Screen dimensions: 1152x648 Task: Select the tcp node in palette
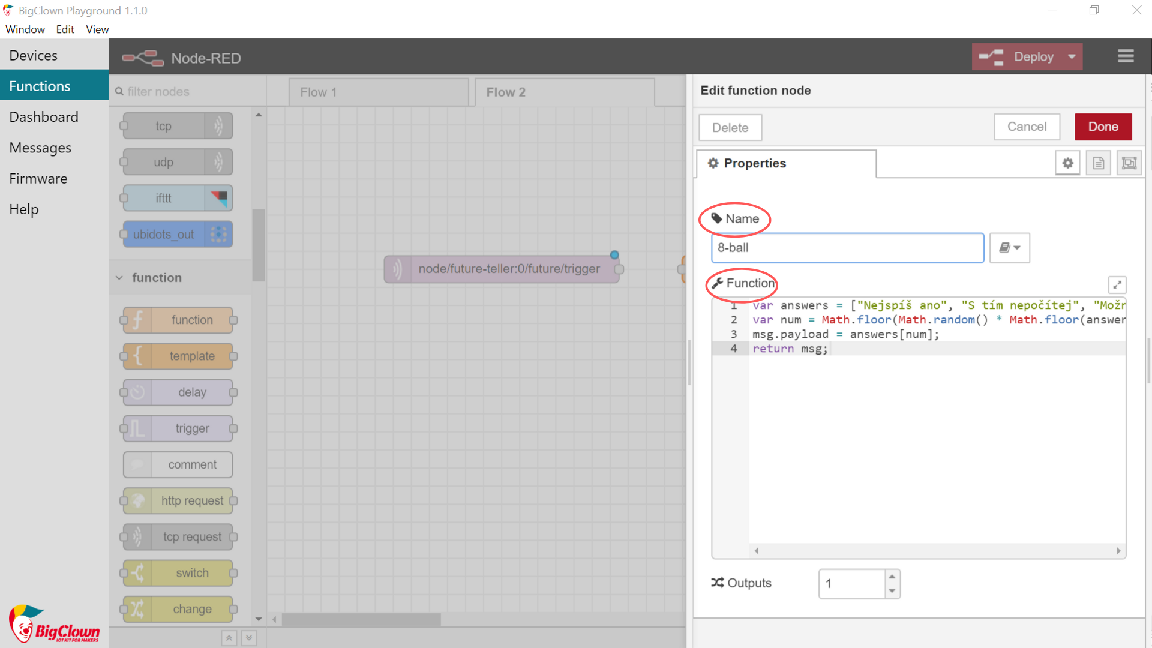[x=178, y=126]
